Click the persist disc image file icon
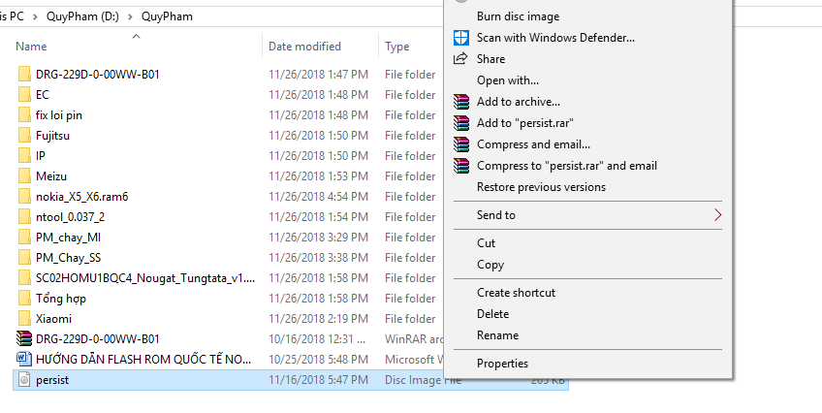Screen dimensions: 822x413 [24, 381]
